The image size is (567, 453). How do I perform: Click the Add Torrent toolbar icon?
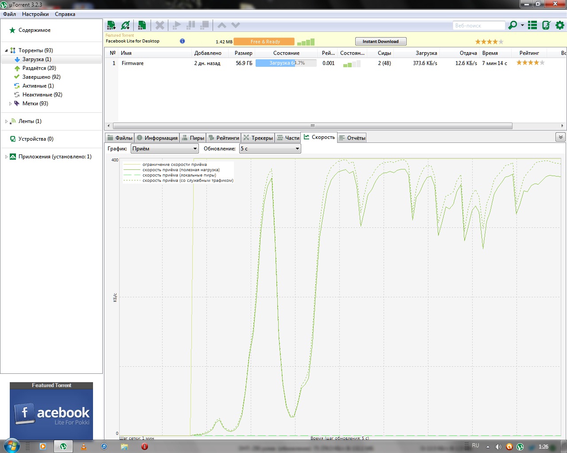[x=111, y=25]
